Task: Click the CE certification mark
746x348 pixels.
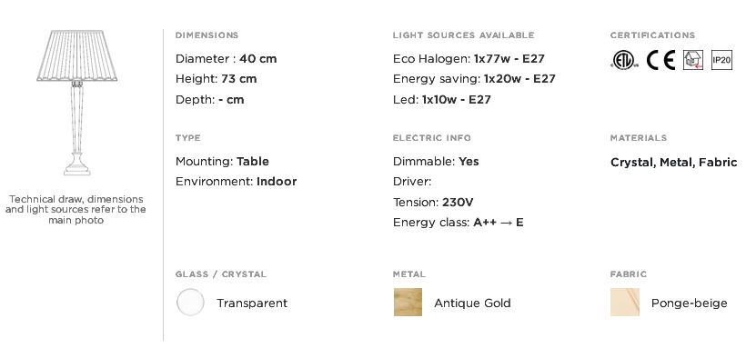Action: pyautogui.click(x=660, y=60)
